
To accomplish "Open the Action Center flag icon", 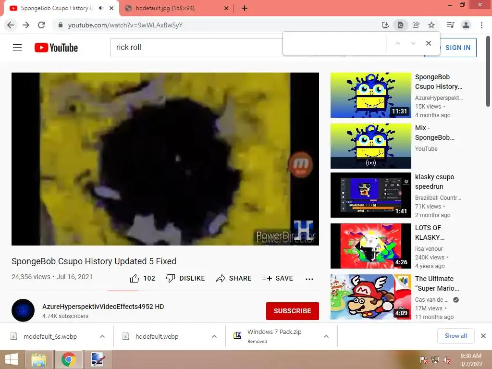I will (x=424, y=359).
